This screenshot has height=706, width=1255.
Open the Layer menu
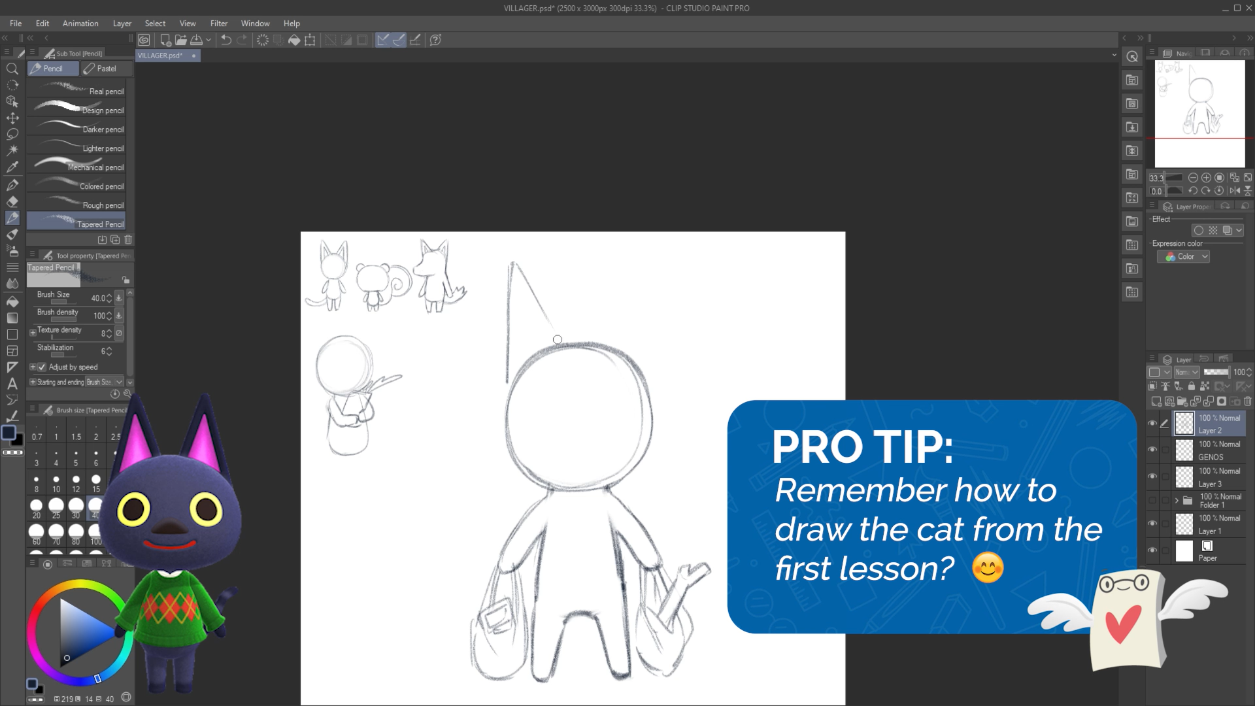click(x=122, y=24)
